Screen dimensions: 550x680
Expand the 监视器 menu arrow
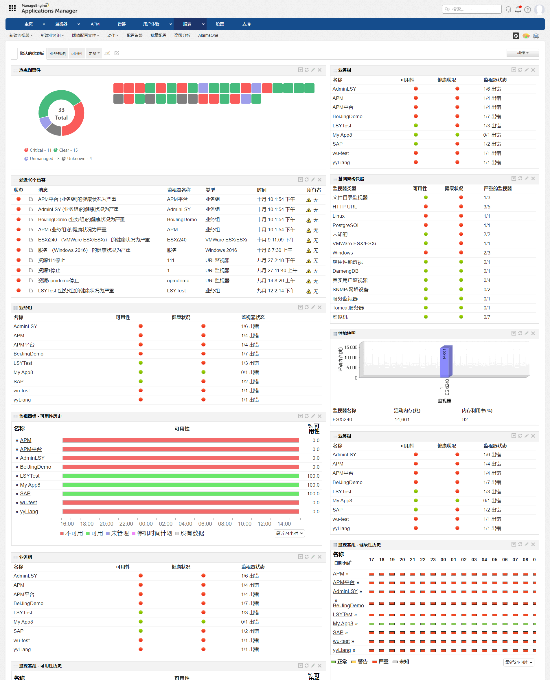click(79, 24)
